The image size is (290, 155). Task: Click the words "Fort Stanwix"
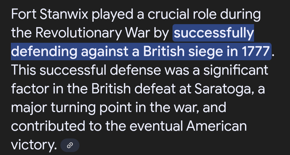click(x=49, y=15)
